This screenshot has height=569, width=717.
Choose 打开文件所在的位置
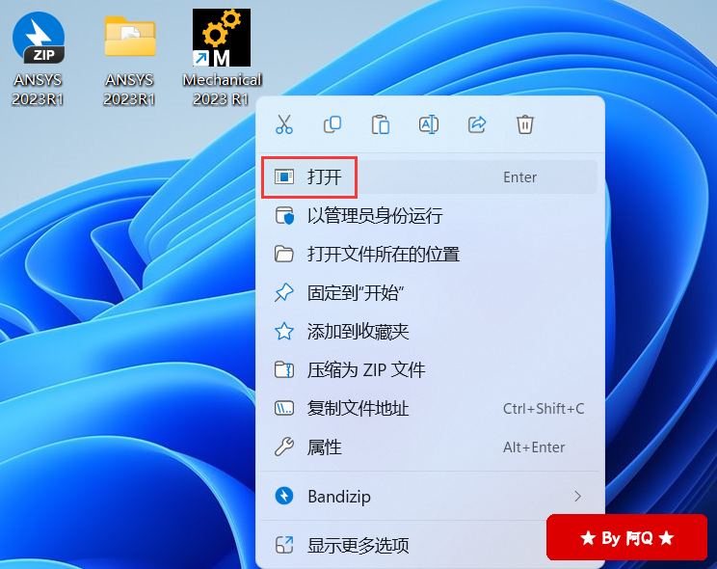(429, 254)
